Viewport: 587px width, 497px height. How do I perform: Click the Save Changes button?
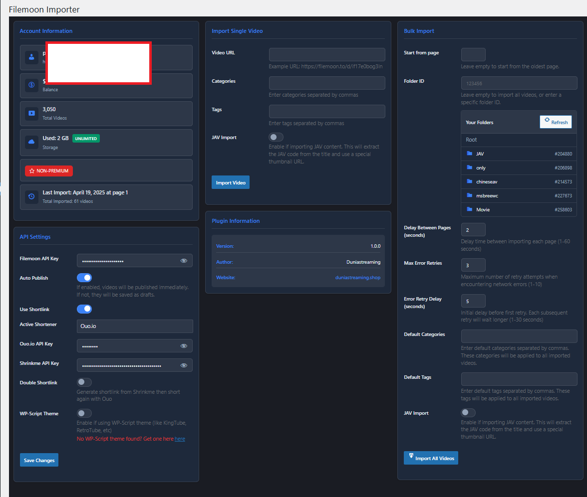39,460
